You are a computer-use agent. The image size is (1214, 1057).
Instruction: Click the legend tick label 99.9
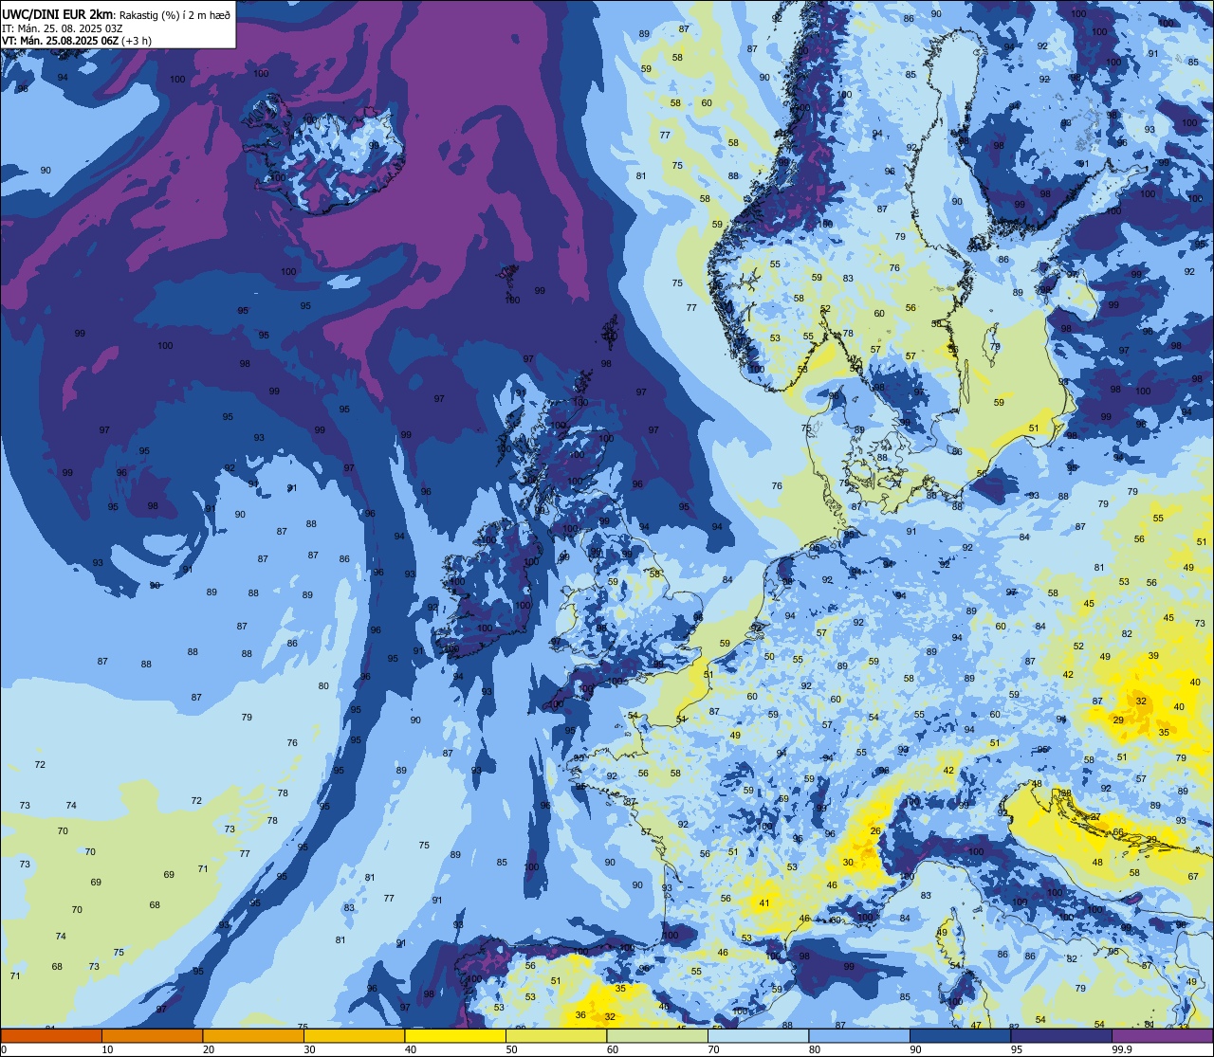[x=1123, y=1049]
